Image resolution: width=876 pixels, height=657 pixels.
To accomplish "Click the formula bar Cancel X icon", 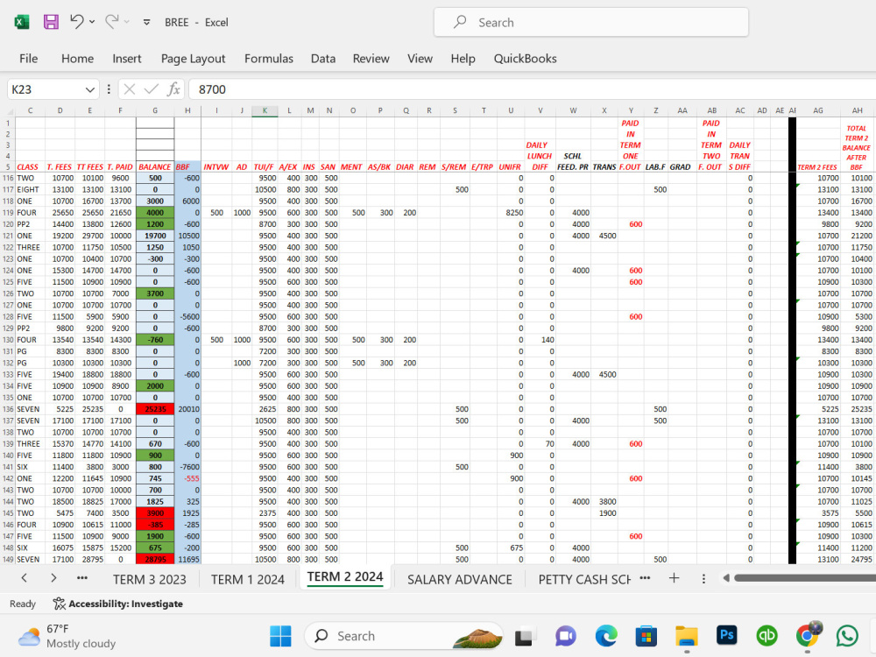I will click(x=130, y=89).
